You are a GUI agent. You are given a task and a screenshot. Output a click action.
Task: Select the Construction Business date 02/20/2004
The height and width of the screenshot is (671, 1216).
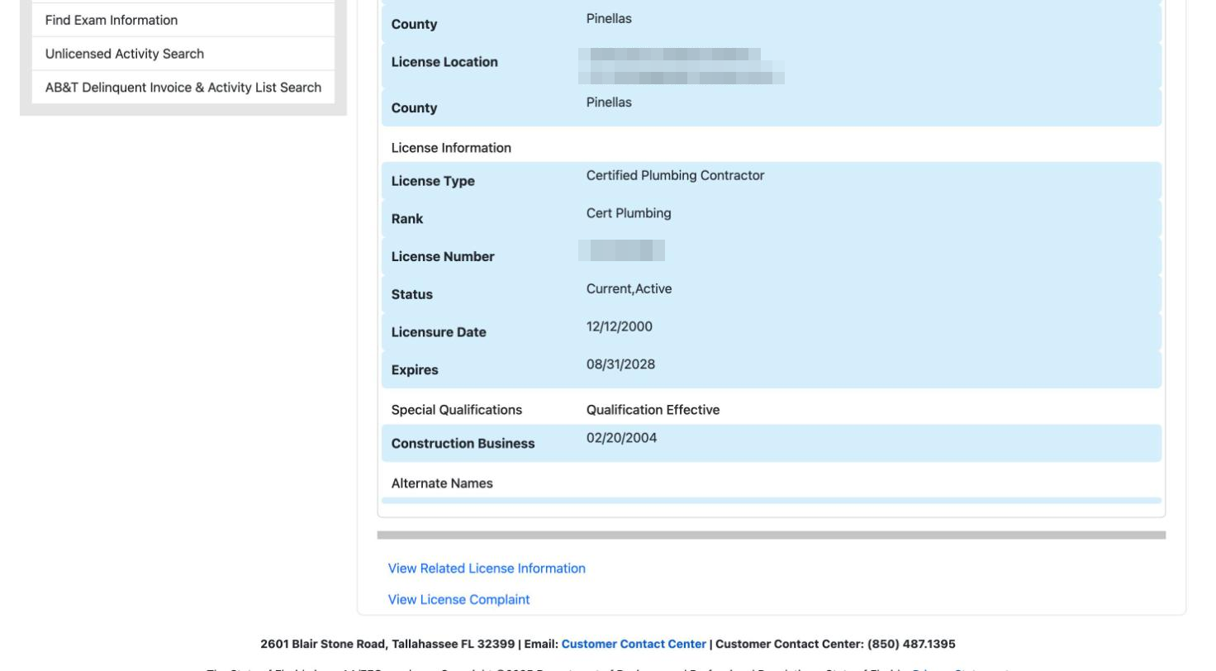[x=621, y=438]
